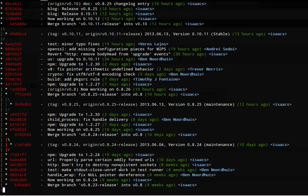Image resolution: width=308 pixels, height=196 pixels.
Task: Click author name 'Veres Lajos'
Action: (x=153, y=44)
